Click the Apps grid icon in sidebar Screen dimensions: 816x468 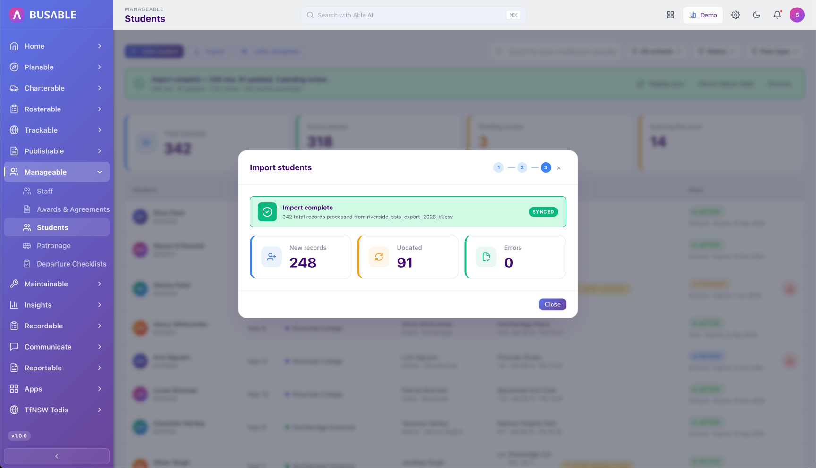(14, 389)
